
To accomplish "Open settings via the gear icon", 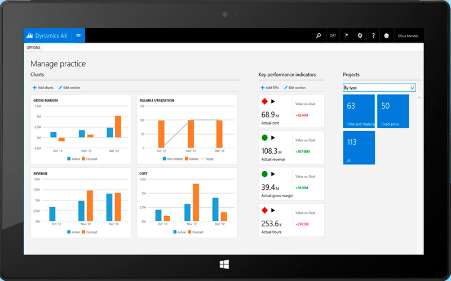I will point(360,35).
